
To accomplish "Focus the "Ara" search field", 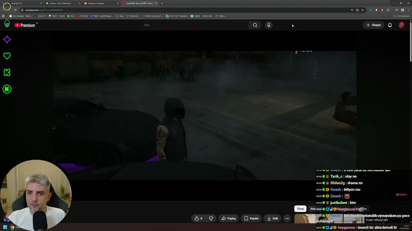I will pos(195,25).
